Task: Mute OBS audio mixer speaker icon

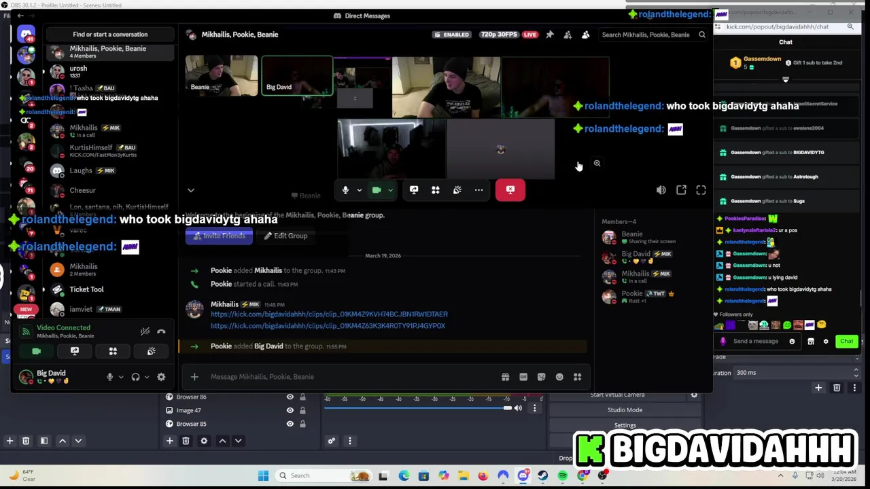Action: tap(518, 408)
